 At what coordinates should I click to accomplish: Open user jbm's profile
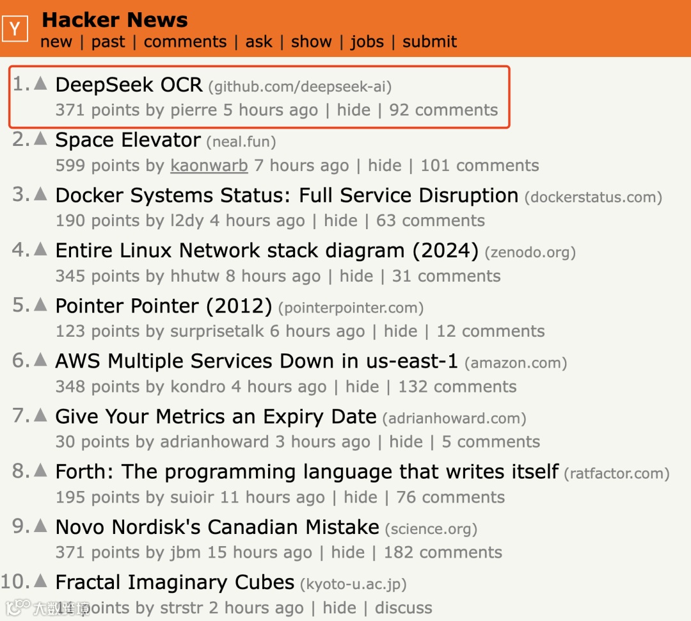pyautogui.click(x=186, y=553)
